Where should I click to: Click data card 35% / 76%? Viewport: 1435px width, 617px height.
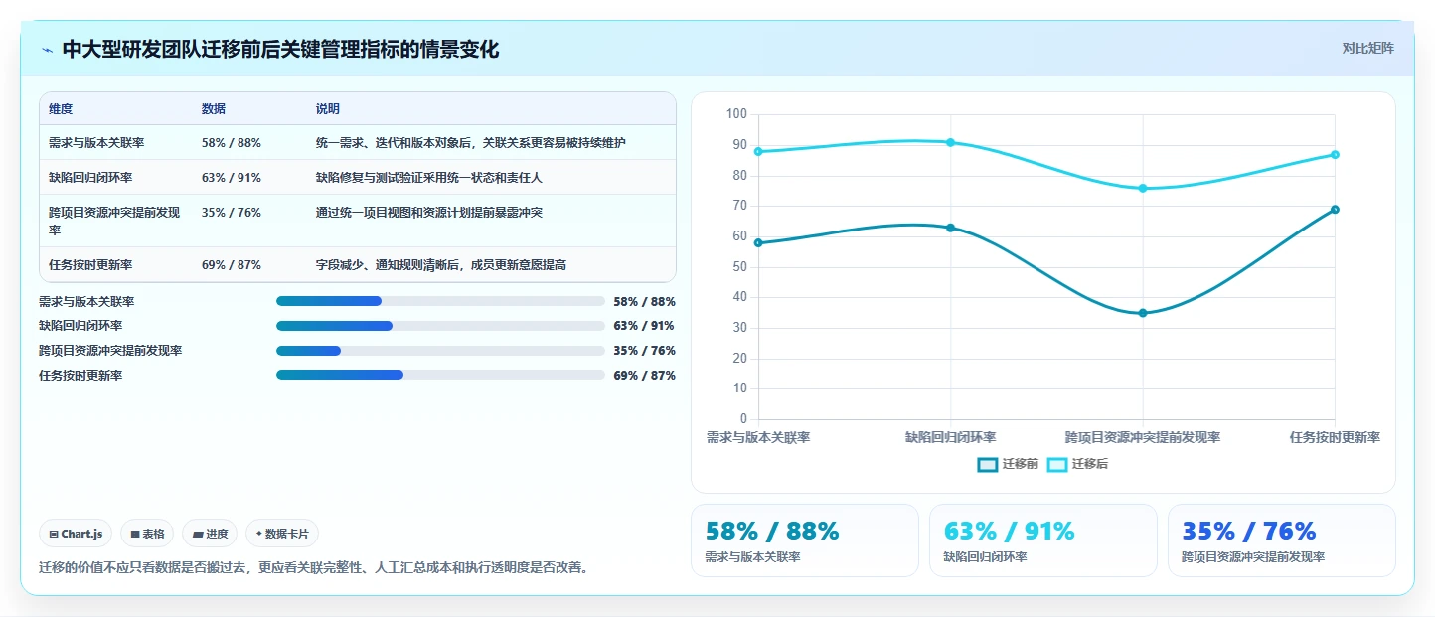point(1282,540)
